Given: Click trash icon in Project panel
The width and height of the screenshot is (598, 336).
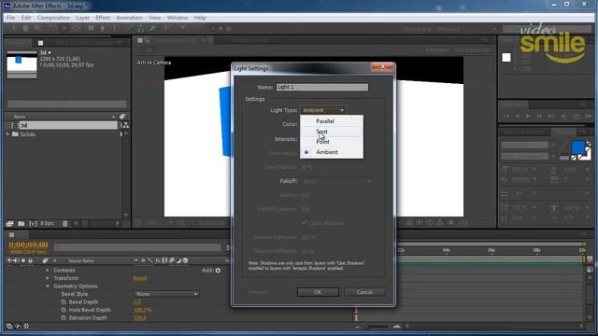Looking at the screenshot, I should click(64, 223).
